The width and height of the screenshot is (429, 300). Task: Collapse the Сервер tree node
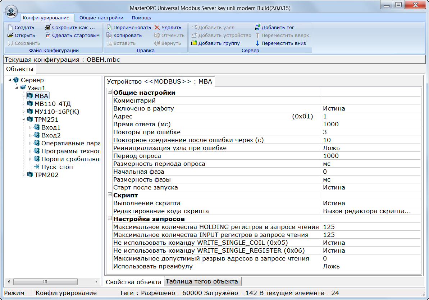click(x=10, y=80)
